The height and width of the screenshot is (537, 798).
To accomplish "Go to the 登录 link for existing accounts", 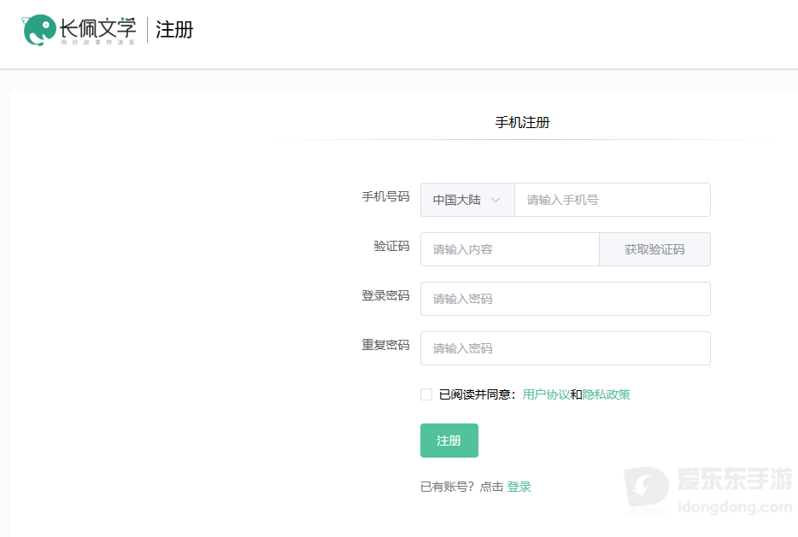I will (519, 487).
